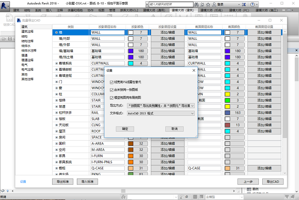Click the 主模型 dropdown in status bar
299x200 pixels.
224,197
